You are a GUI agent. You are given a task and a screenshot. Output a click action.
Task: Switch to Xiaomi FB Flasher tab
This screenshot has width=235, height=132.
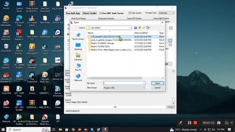tap(134, 18)
